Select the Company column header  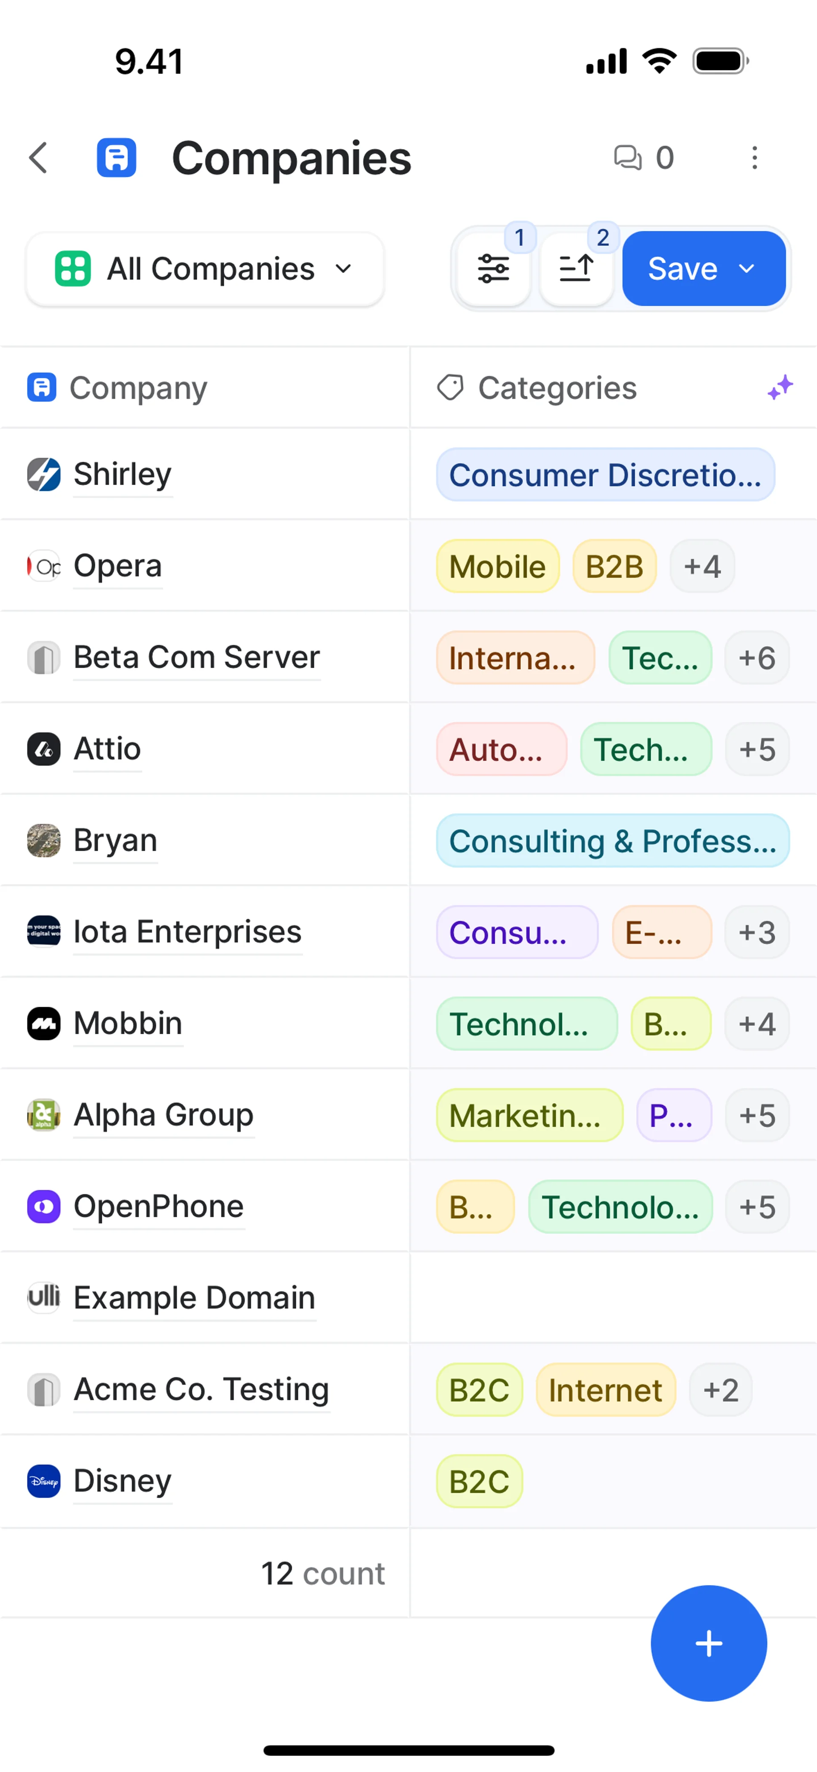pos(137,388)
